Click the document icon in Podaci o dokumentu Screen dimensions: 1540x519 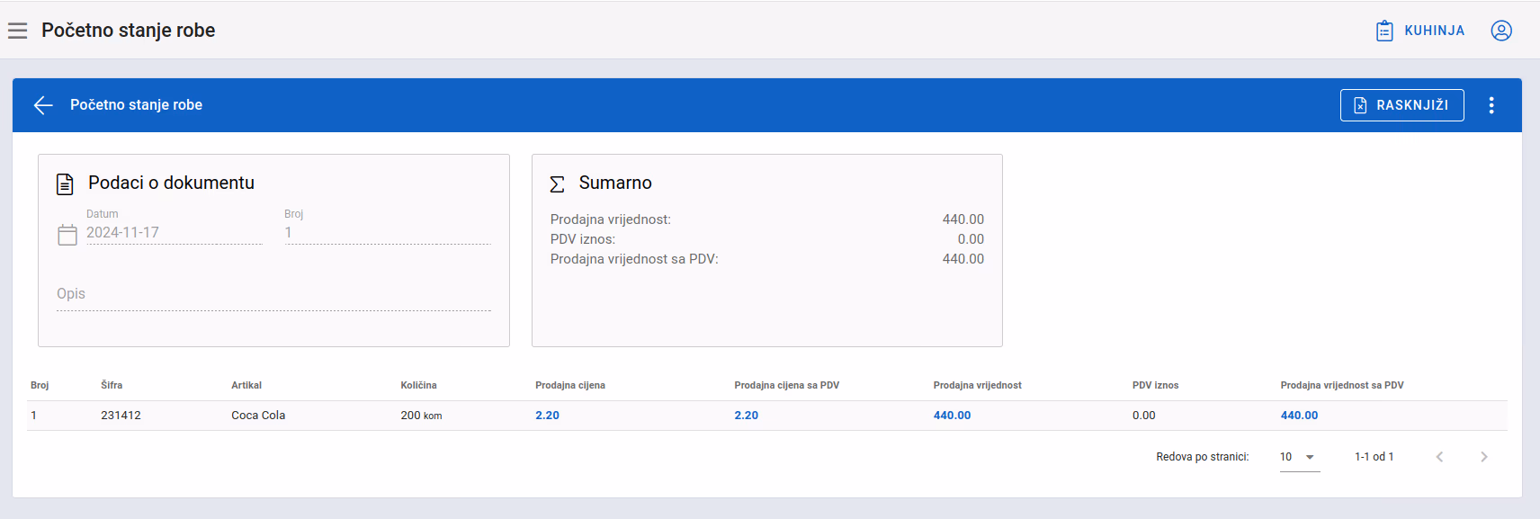(x=65, y=184)
